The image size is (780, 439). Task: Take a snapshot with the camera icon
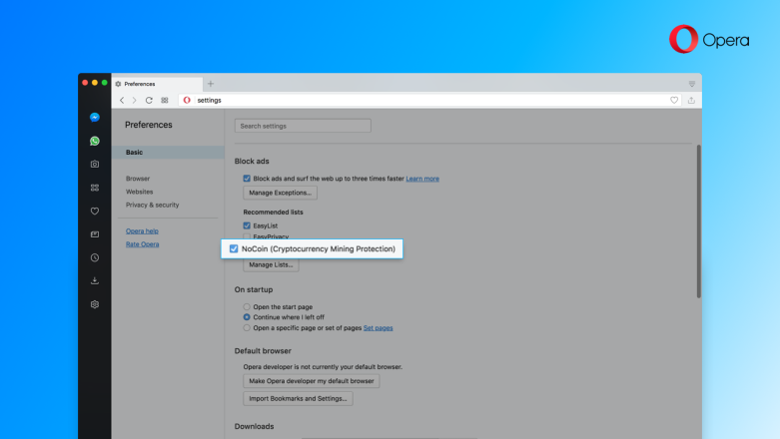(x=95, y=164)
